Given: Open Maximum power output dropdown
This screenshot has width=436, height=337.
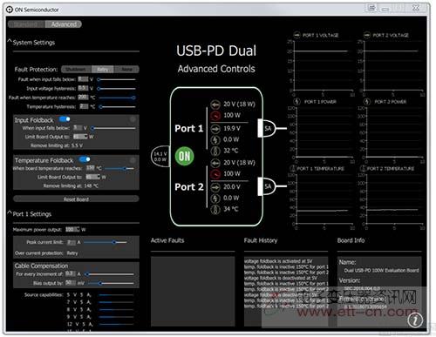Looking at the screenshot, I should click(x=72, y=229).
